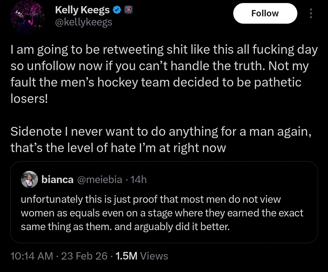
Task: Click the 10:14 AM post time
Action: [x=32, y=256]
